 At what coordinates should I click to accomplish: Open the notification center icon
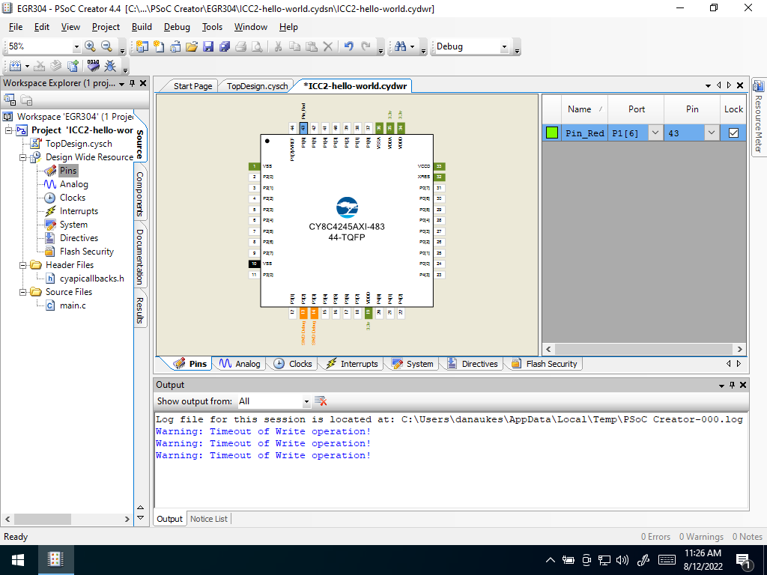click(x=744, y=560)
